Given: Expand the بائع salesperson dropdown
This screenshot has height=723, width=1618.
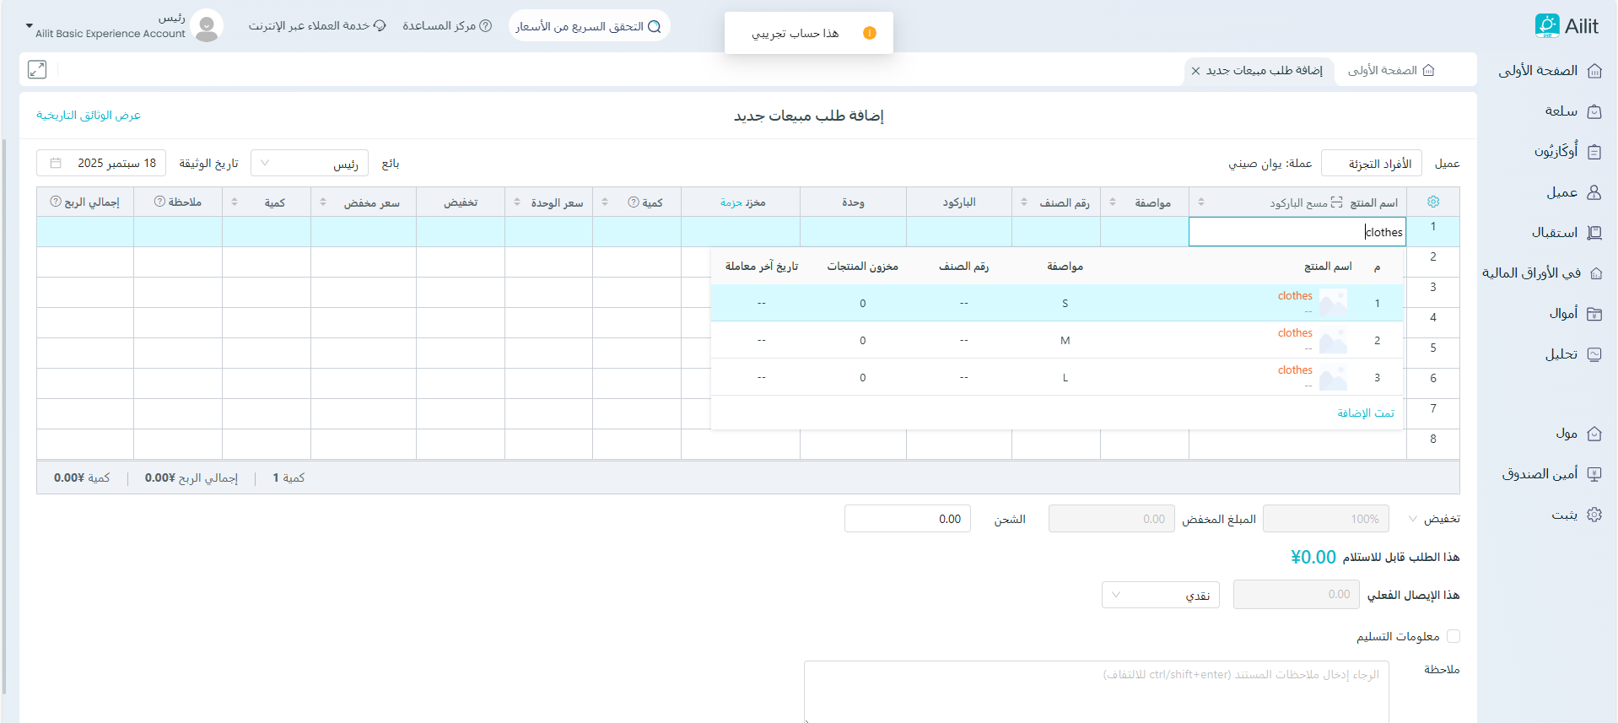Looking at the screenshot, I should [310, 163].
